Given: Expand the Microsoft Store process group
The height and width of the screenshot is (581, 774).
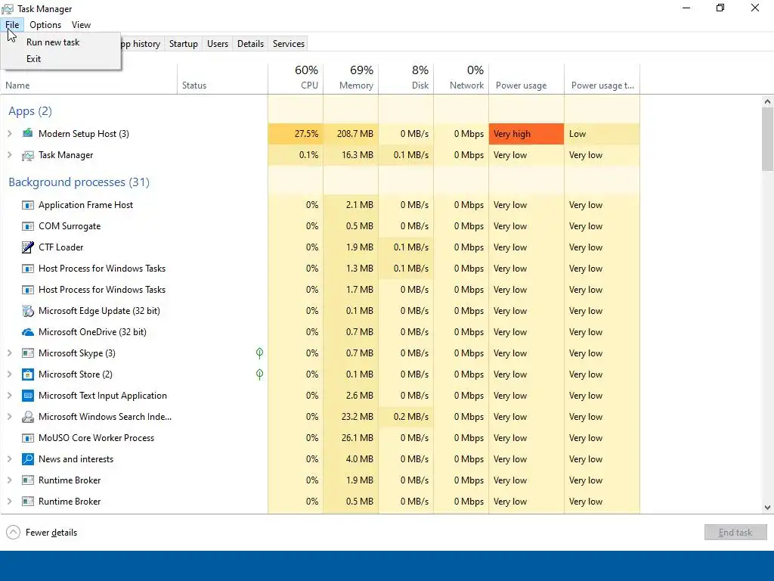Looking at the screenshot, I should point(9,374).
